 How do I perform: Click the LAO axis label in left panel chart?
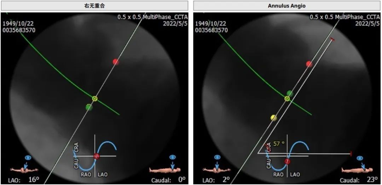click(x=103, y=174)
